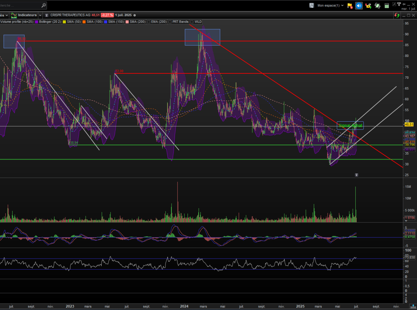Image resolution: width=417 pixels, height=310 pixels.
Task: Click the grey status dot after date
Action: pos(135,15)
